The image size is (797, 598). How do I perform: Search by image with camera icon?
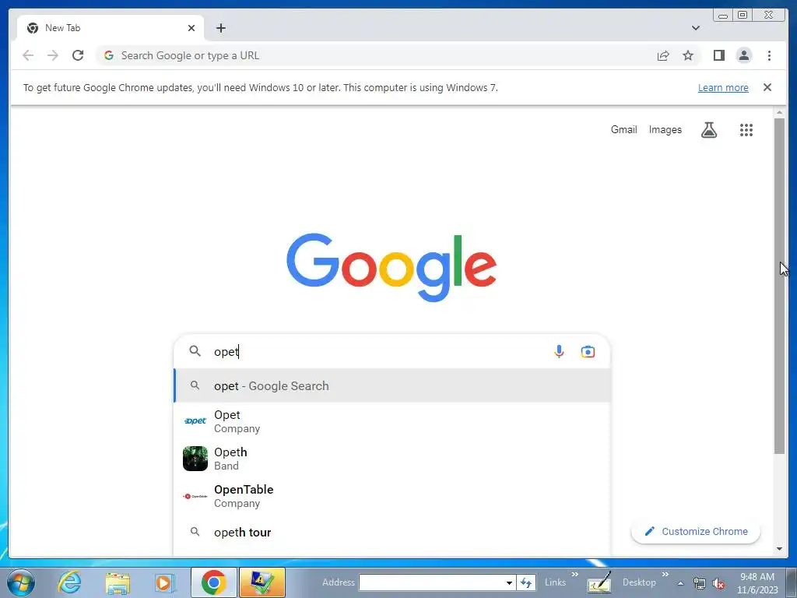point(588,351)
